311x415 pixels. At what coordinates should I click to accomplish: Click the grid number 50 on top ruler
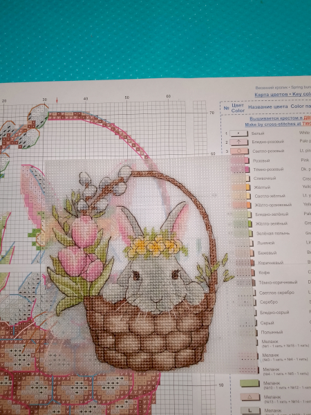coord(127,98)
